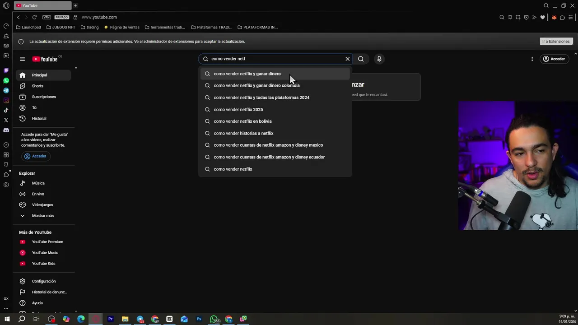Click the search magnifier button
The image size is (578, 325).
(x=361, y=59)
